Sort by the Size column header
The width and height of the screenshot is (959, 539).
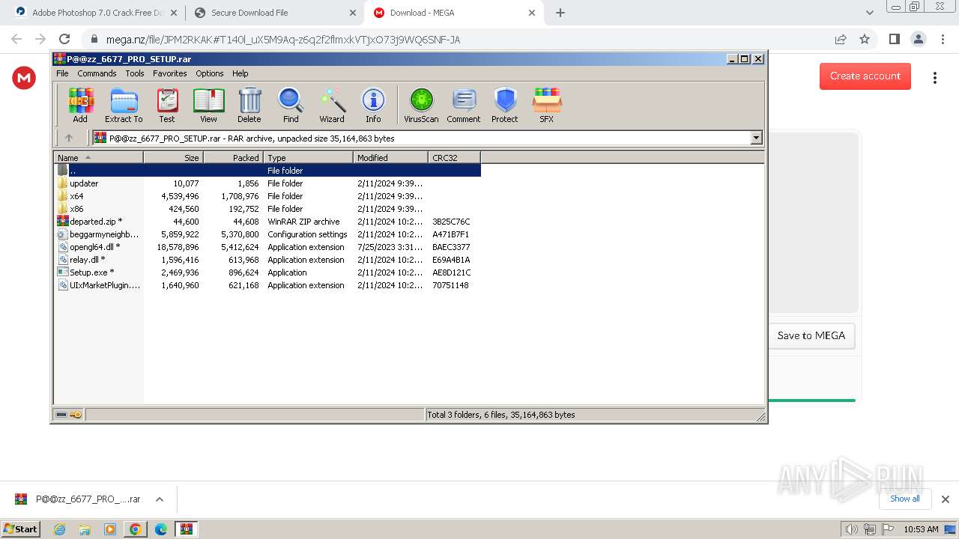click(x=173, y=158)
